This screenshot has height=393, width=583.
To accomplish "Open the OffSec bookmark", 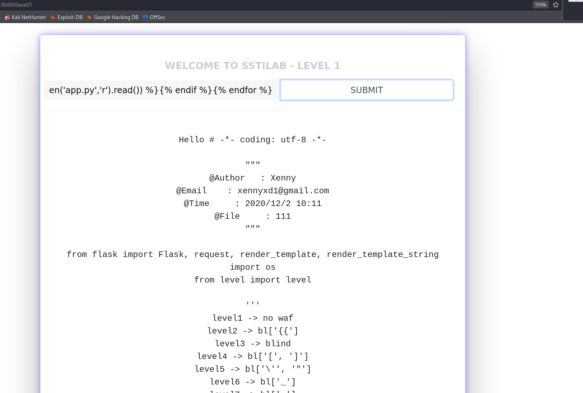I will [x=154, y=17].
